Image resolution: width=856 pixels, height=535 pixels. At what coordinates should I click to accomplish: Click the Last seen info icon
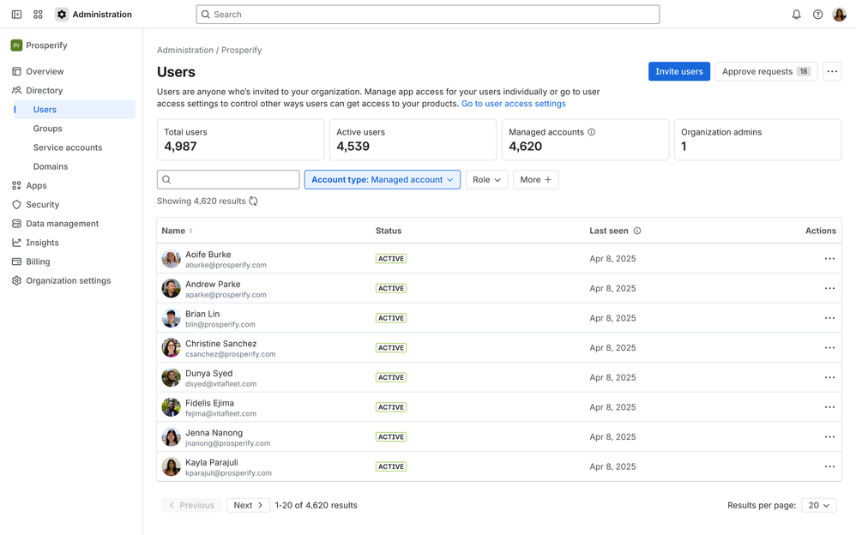click(637, 231)
